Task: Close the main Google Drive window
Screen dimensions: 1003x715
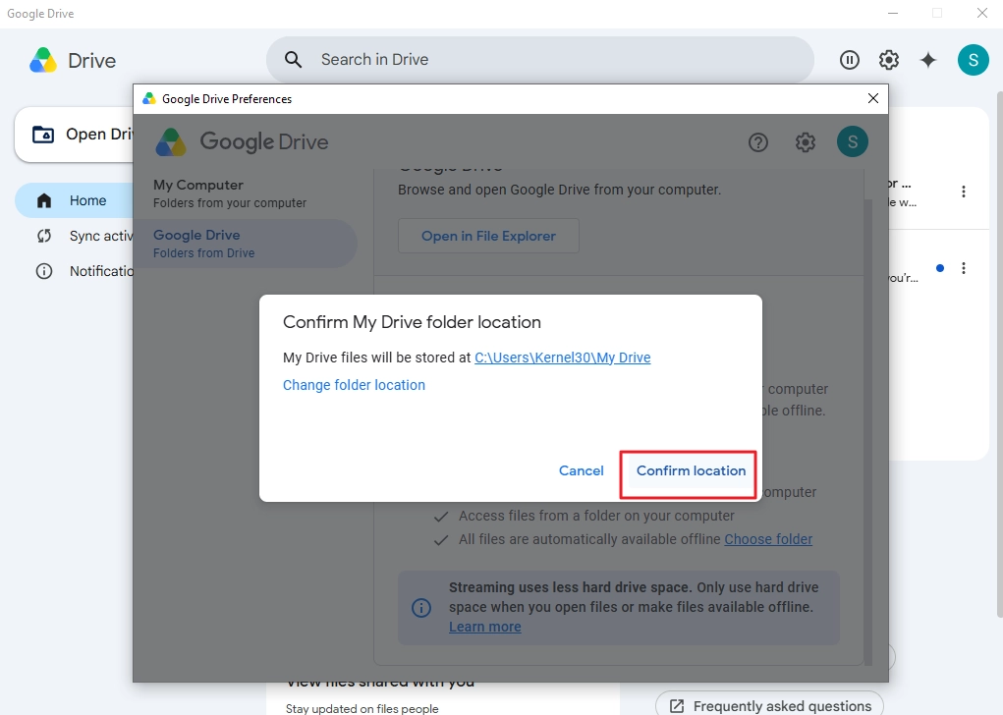Action: (982, 14)
